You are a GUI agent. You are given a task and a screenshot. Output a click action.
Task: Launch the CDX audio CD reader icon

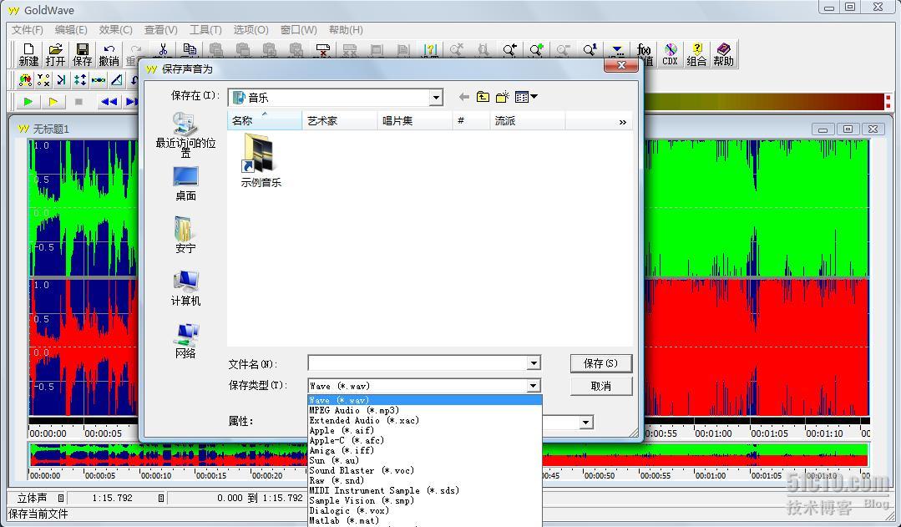670,54
